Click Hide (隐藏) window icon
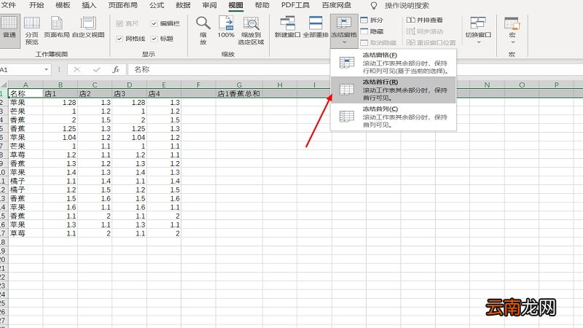Viewport: 583px width, 328px height. pos(364,31)
